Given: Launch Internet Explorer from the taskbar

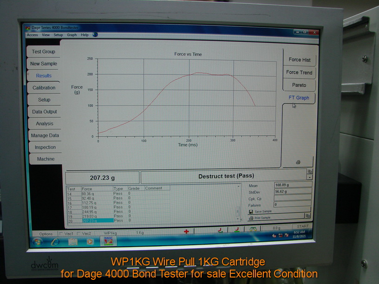Looking at the screenshot, I should 55,242.
